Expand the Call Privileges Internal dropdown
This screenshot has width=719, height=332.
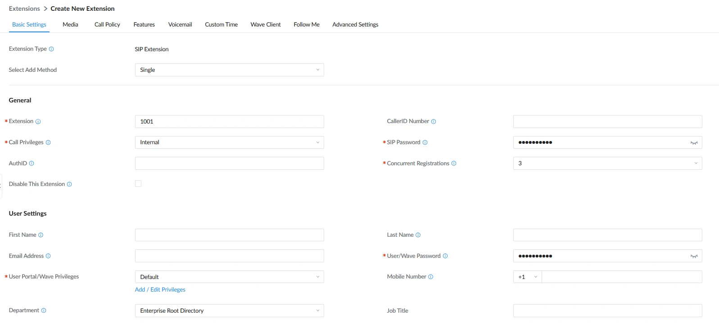click(x=229, y=142)
